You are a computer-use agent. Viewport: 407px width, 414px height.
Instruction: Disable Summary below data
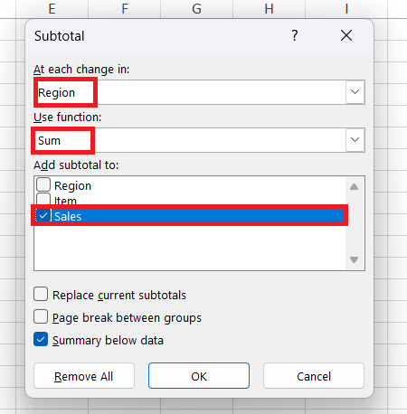[x=41, y=339]
